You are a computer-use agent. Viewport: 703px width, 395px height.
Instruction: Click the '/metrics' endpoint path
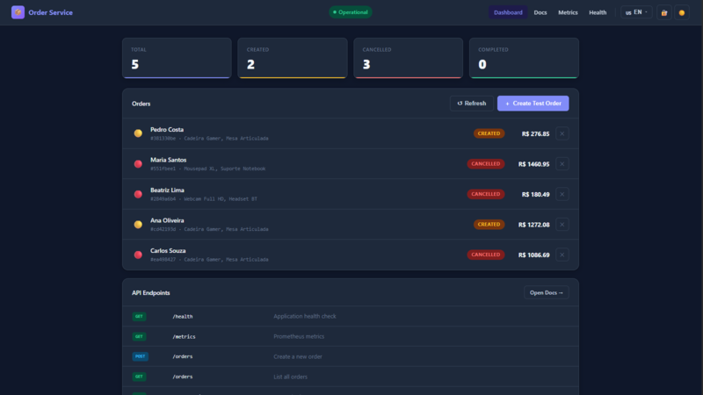[x=184, y=337]
